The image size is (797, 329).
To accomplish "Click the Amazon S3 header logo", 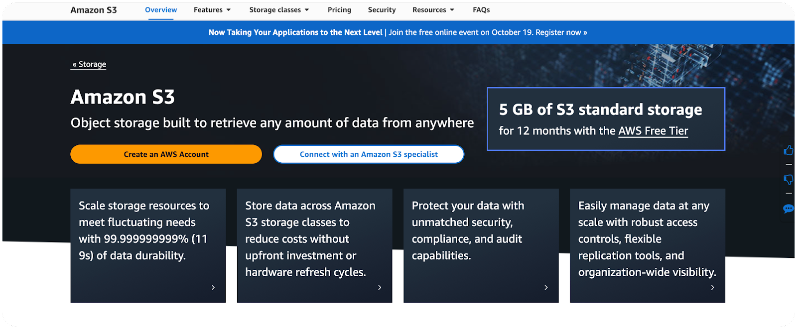I will click(x=93, y=9).
